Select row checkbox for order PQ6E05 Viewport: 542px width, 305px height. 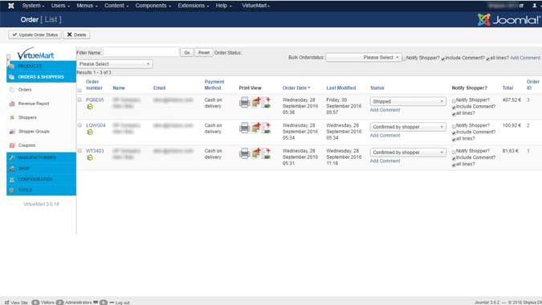[79, 100]
